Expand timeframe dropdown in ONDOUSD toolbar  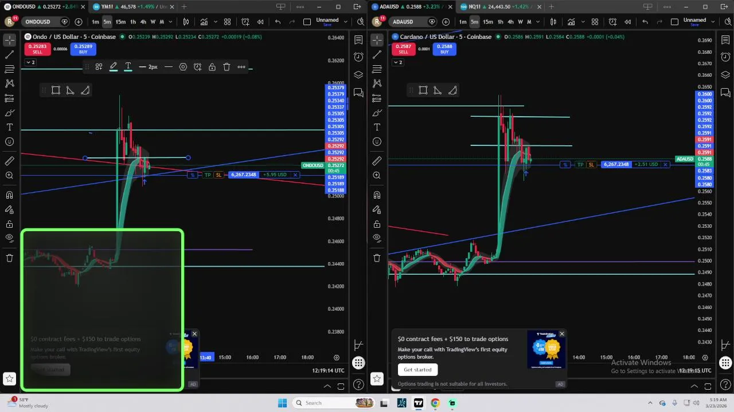tap(170, 22)
